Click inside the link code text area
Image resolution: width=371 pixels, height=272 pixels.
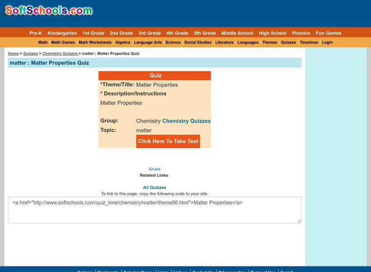[154, 210]
